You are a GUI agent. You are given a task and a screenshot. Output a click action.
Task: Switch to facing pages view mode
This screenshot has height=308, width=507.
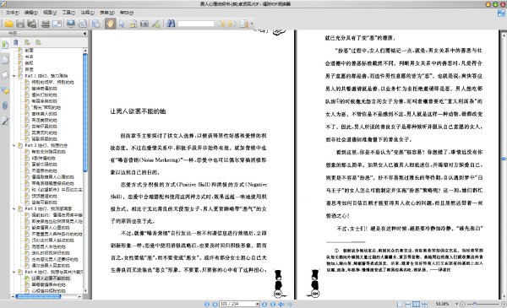[416, 304]
